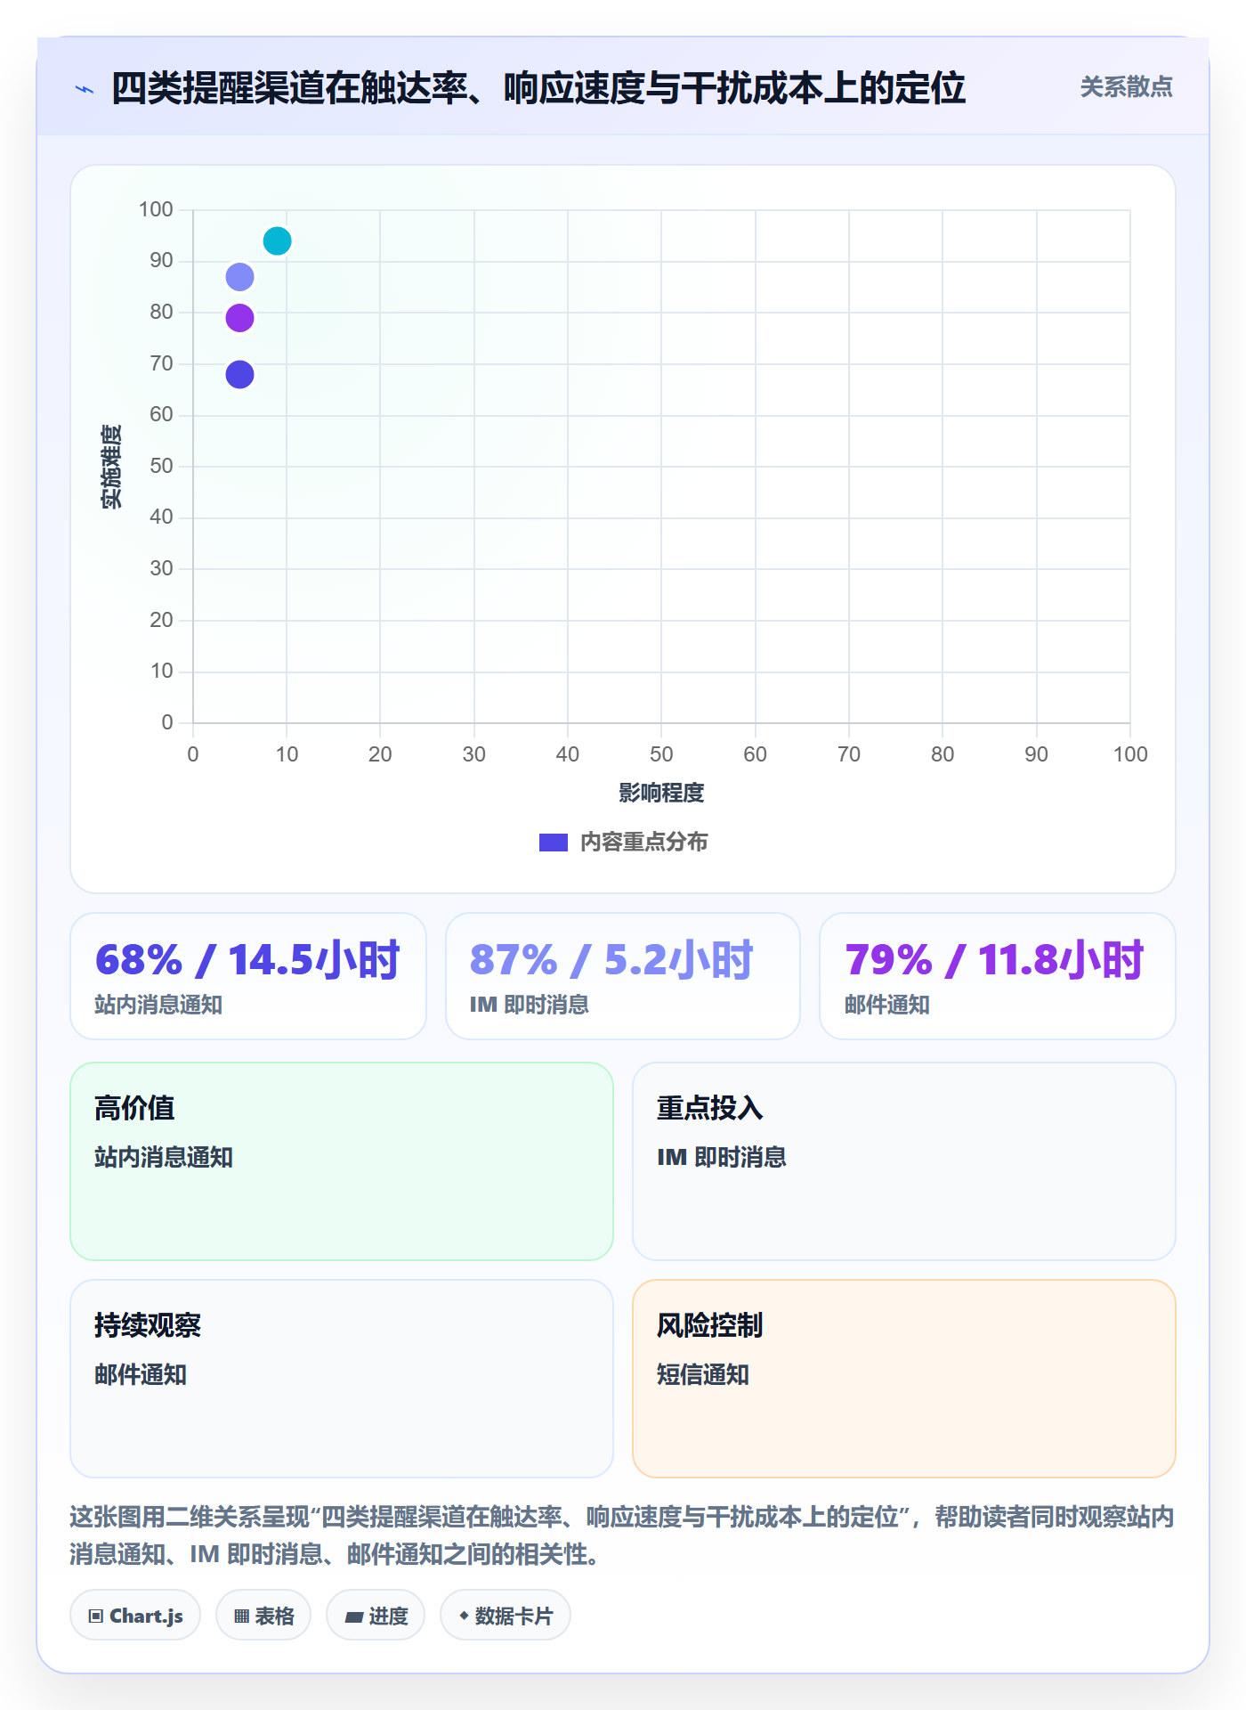Click the 高价值 quadrant heading

pos(134,1108)
